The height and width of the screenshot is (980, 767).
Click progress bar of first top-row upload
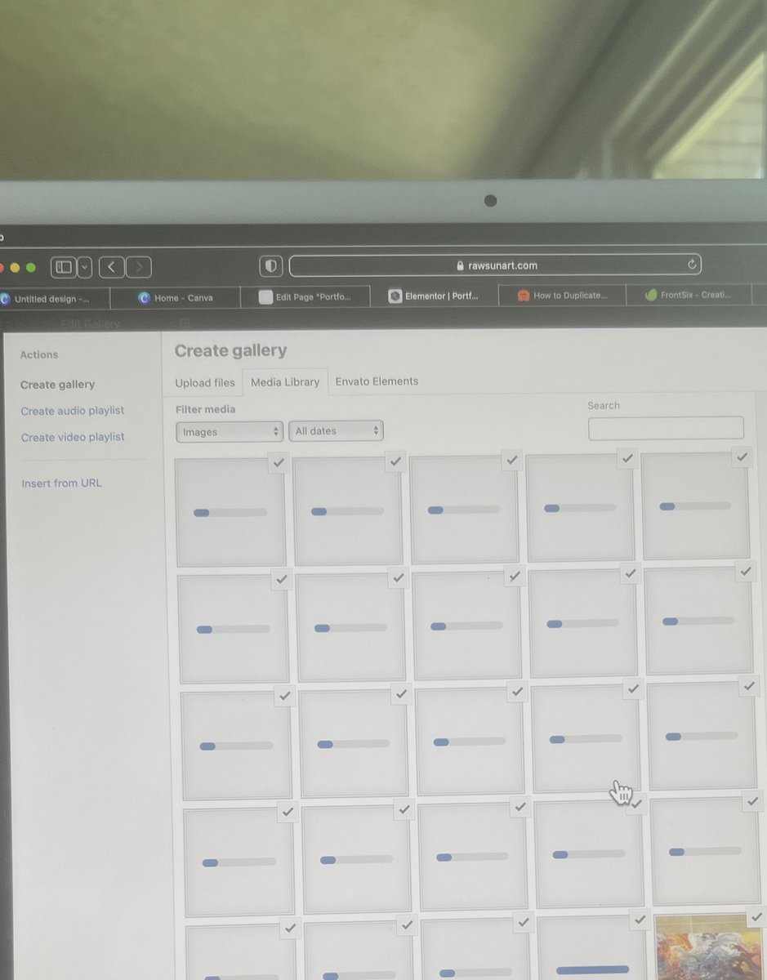230,513
